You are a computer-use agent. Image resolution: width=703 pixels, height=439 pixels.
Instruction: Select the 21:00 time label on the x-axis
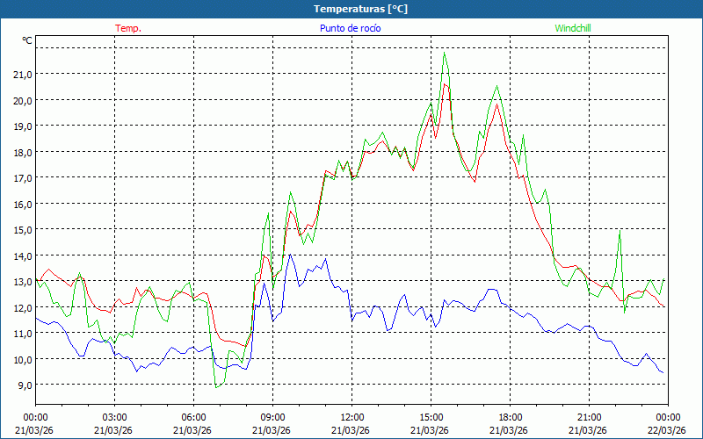589,417
